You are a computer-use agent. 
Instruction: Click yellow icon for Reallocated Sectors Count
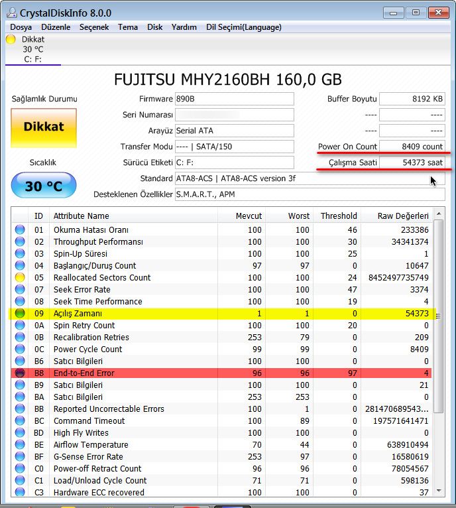point(20,277)
